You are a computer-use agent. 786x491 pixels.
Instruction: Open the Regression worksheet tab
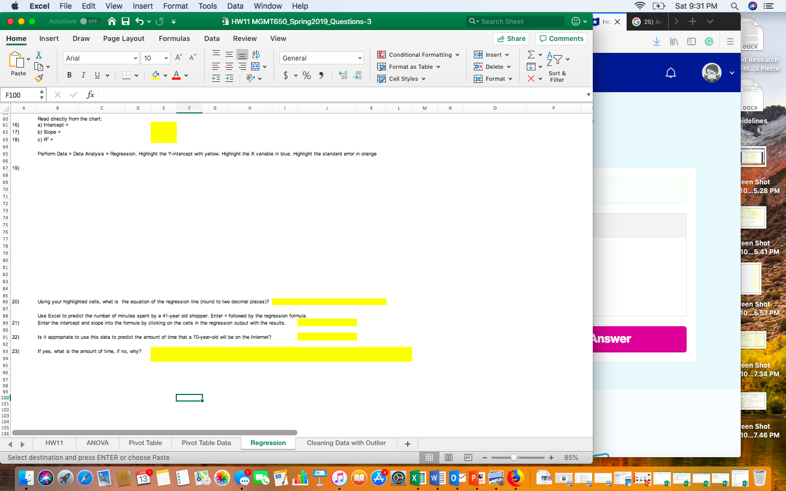268,444
